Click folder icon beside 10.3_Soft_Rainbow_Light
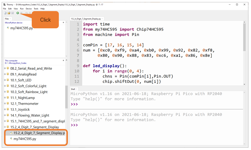The width and height of the screenshot is (251, 150). click(8, 92)
